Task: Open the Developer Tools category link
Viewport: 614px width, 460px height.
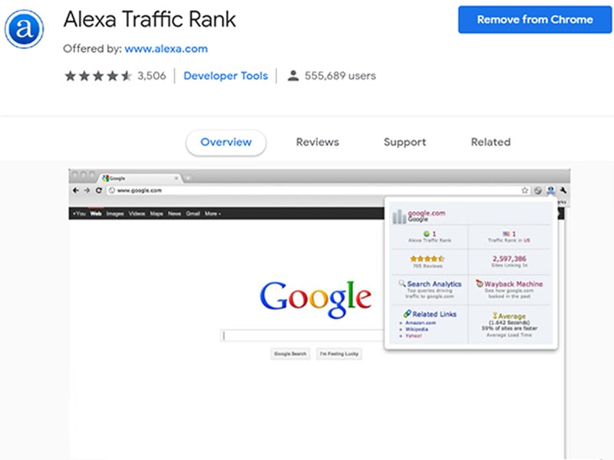Action: pyautogui.click(x=226, y=76)
